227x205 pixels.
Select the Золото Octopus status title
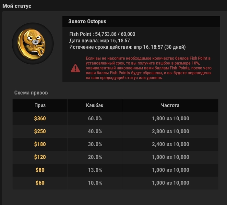87,21
